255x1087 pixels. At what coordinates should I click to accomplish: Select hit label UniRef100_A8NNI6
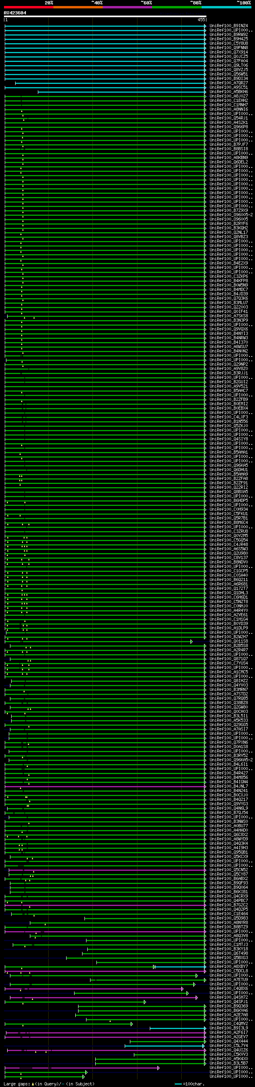point(229,109)
